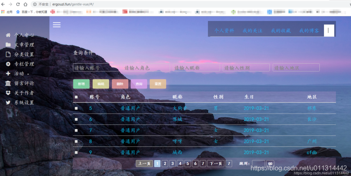Click the 呀呀 nickname cell
This screenshot has height=176, width=351.
tap(177, 141)
